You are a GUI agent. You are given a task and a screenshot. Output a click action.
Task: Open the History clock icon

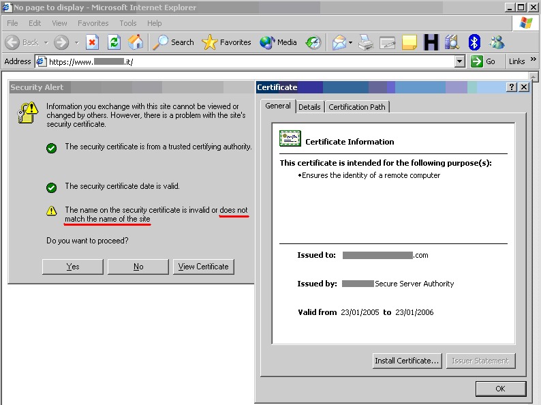pos(313,42)
